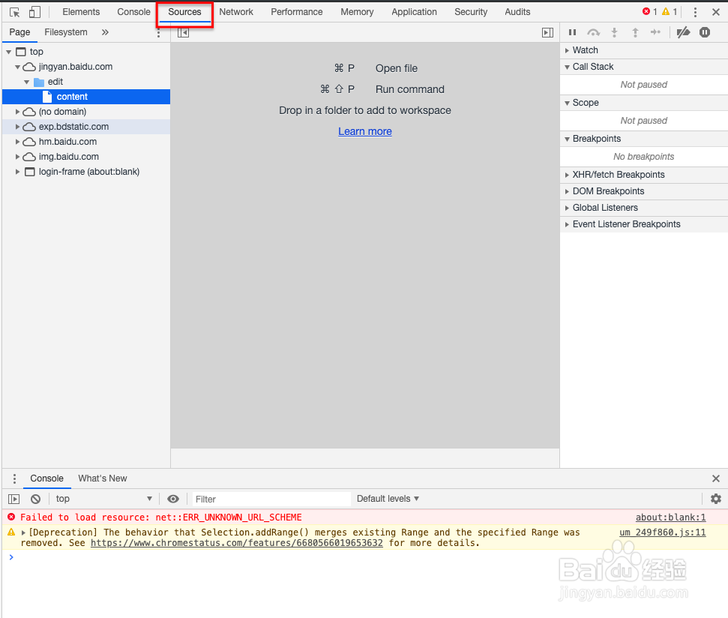Switch to the Network tab
This screenshot has height=618, width=728.
[236, 12]
